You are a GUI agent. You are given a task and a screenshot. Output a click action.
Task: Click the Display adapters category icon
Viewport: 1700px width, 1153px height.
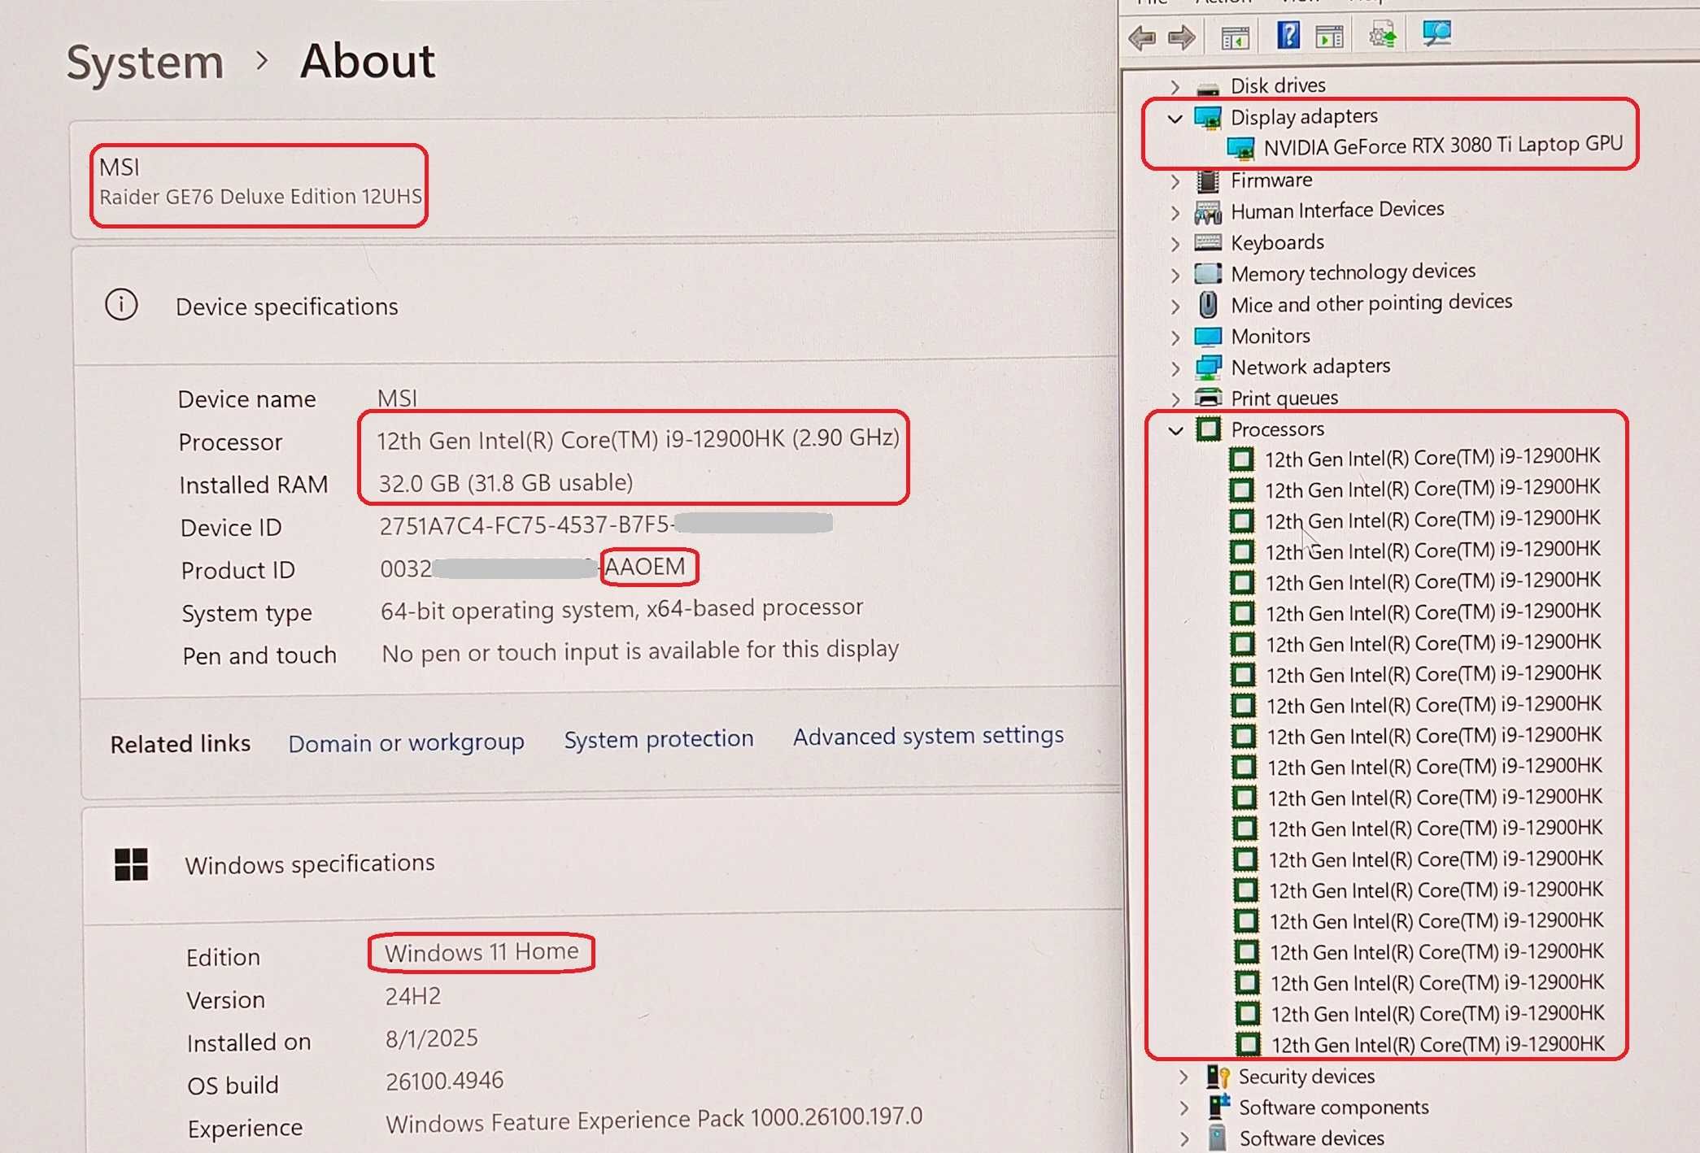point(1208,118)
